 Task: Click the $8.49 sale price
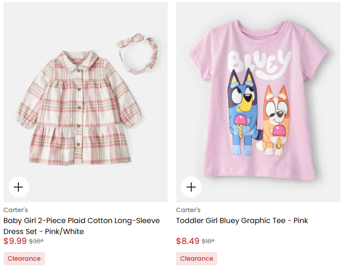tap(187, 241)
